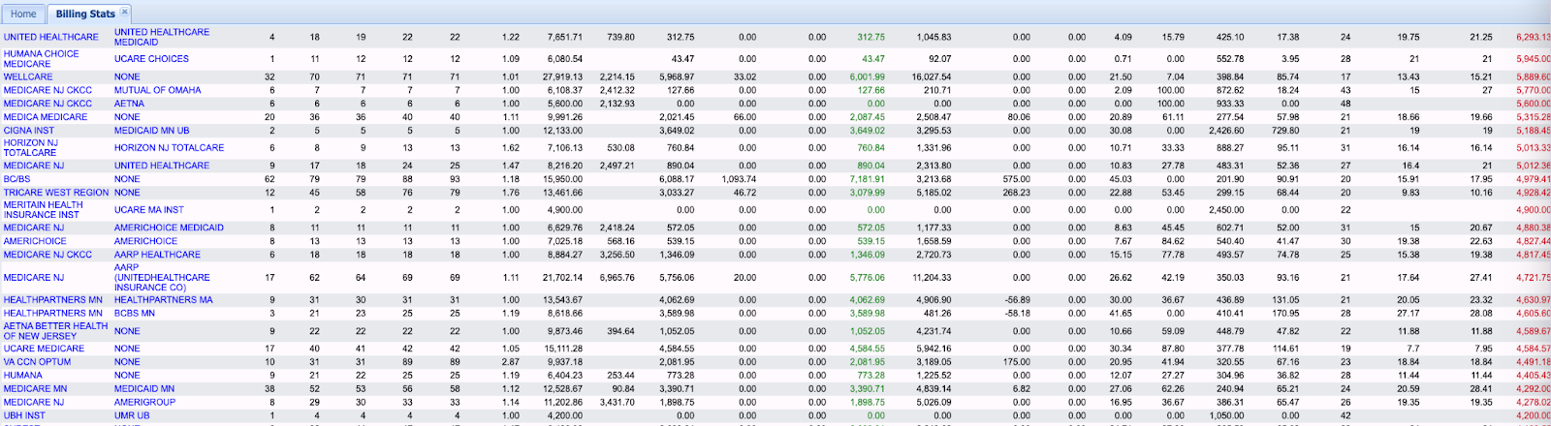Viewport: 1551px width, 426px height.
Task: Switch to the Home tab
Action: [x=23, y=14]
